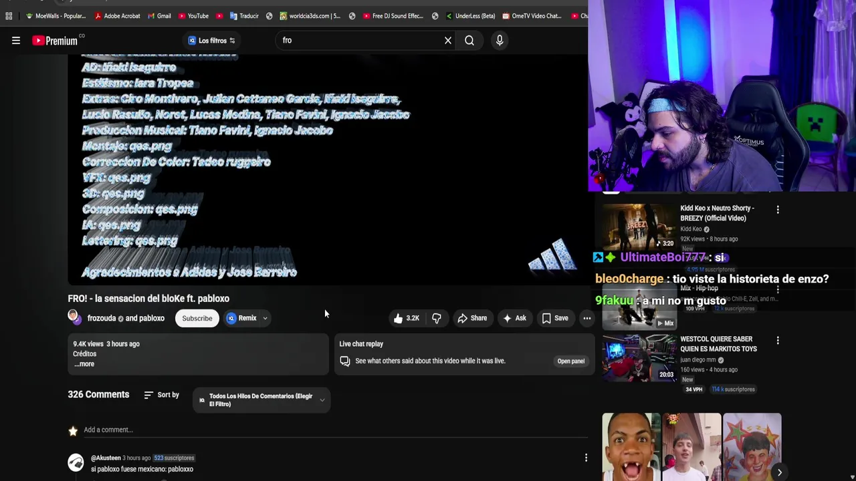Image resolution: width=856 pixels, height=481 pixels.
Task: Open UnderLess (Beta) bookmark
Action: pos(470,16)
